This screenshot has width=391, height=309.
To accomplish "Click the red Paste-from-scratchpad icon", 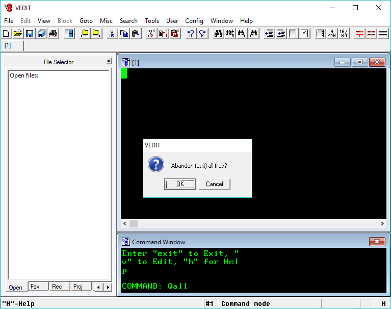I will [x=175, y=34].
